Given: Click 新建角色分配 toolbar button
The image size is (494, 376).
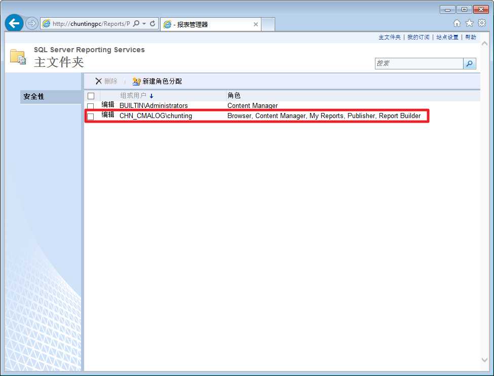Looking at the screenshot, I should tap(157, 81).
